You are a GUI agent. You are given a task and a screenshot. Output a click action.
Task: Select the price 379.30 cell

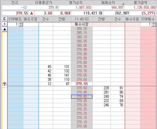[x=82, y=105]
